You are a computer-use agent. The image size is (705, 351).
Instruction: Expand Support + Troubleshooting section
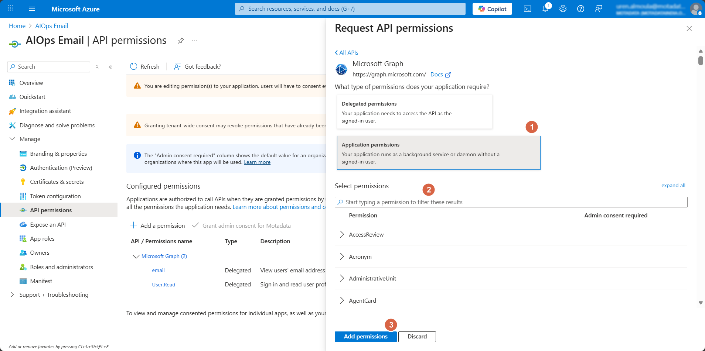pyautogui.click(x=12, y=295)
